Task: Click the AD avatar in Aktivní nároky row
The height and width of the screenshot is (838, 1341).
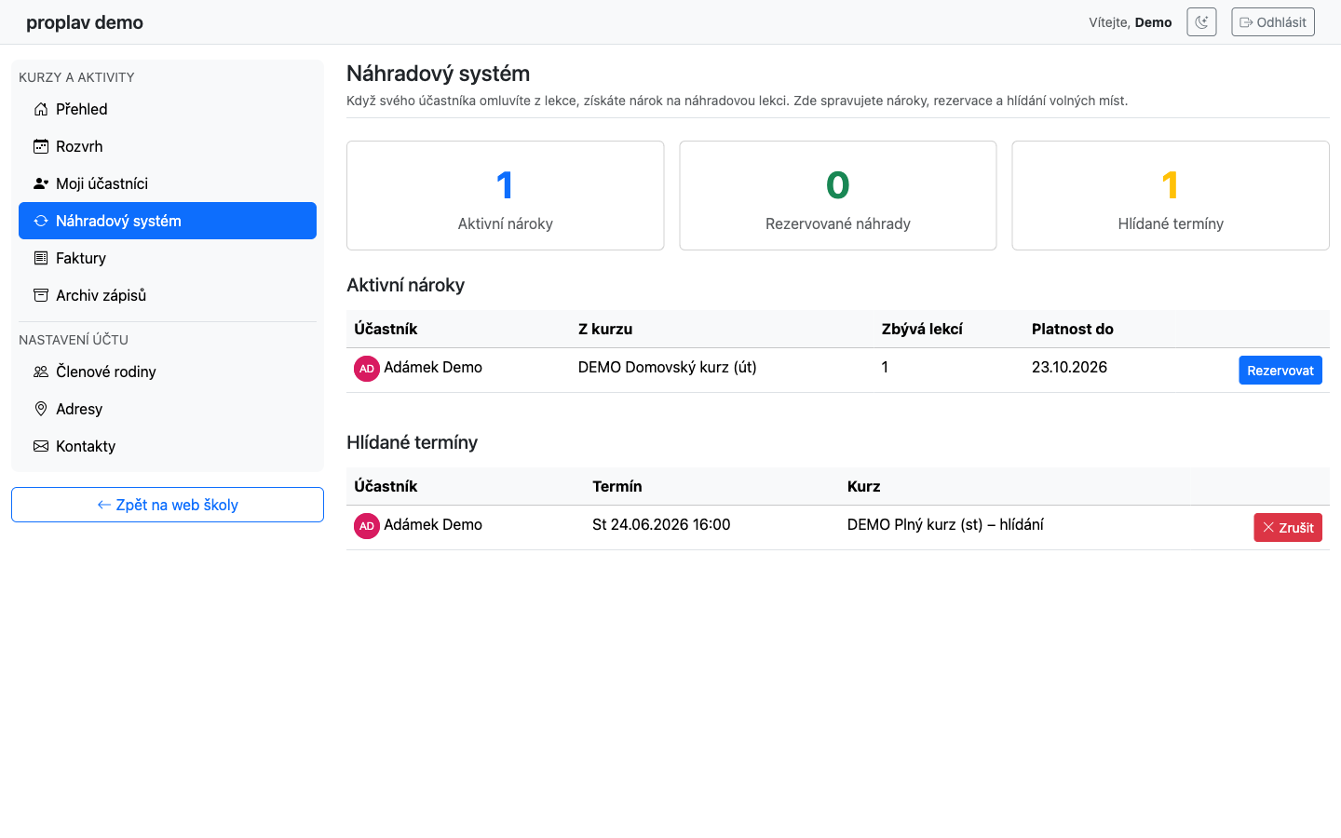Action: [367, 369]
